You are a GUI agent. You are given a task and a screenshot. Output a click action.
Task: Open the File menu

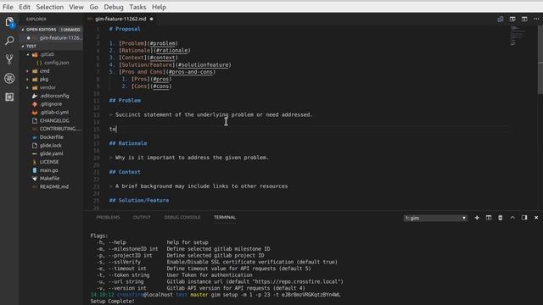(x=8, y=7)
